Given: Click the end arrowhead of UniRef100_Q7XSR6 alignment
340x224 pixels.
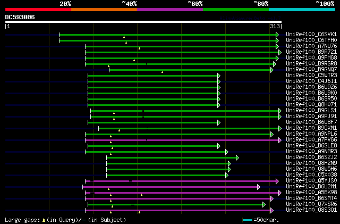Looking at the screenshot, I should [x=264, y=205].
